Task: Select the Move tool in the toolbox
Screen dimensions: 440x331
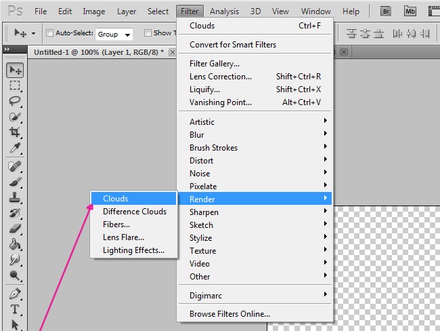Action: [15, 70]
